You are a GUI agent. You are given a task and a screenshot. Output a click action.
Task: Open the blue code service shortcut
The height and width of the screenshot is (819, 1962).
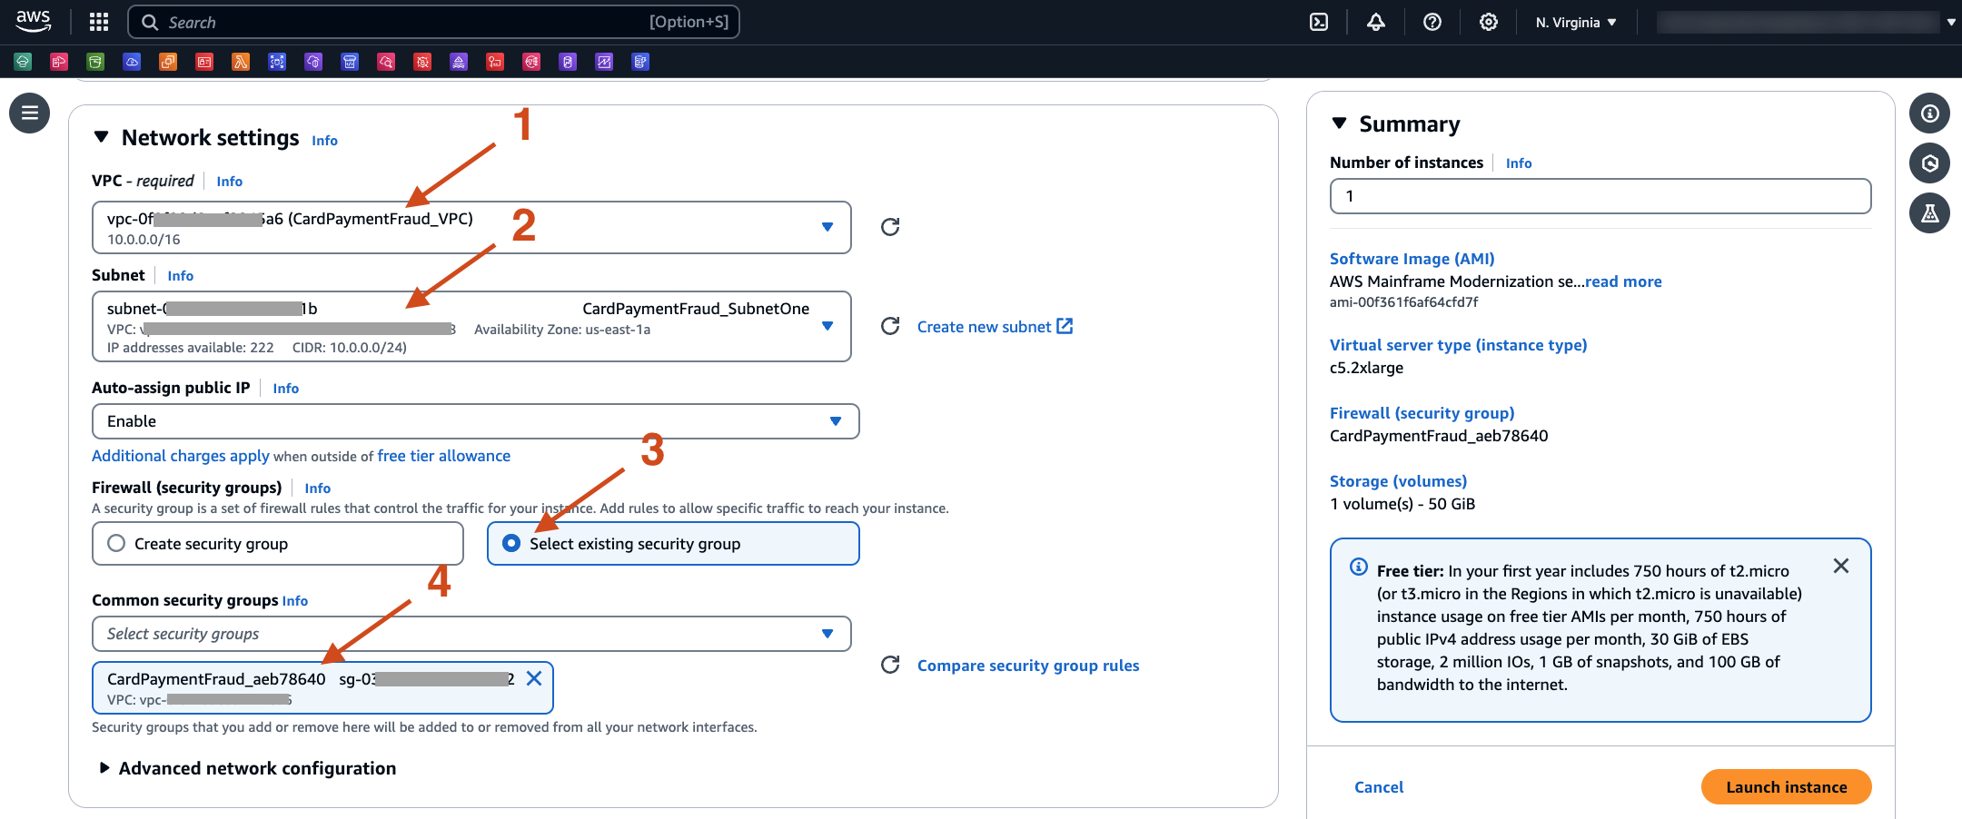[350, 62]
